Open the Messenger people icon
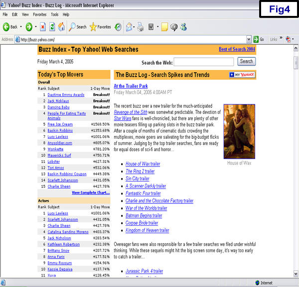Viewport: 299px width, 287px height. pos(183,27)
